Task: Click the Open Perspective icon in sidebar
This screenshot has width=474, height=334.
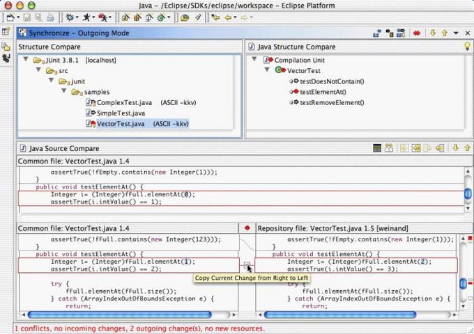Action: point(6,32)
